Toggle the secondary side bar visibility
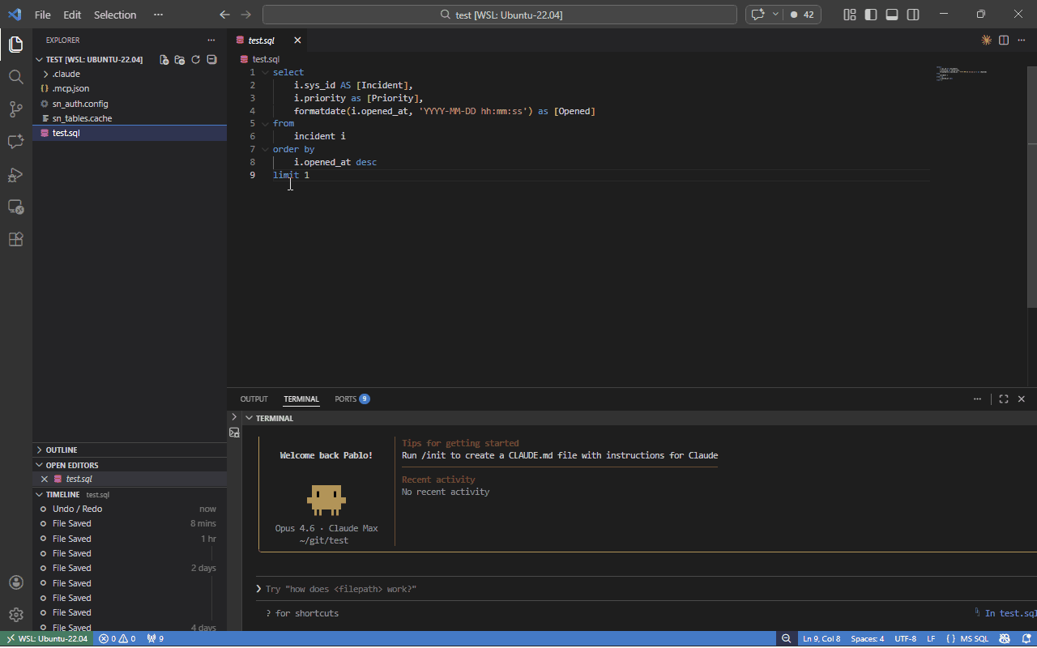The height and width of the screenshot is (648, 1037). [913, 15]
